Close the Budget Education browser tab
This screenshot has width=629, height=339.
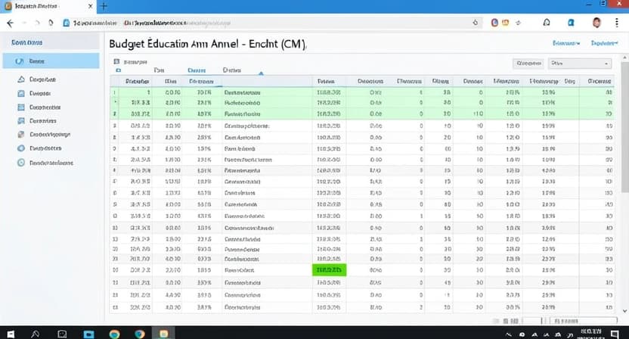click(x=90, y=6)
